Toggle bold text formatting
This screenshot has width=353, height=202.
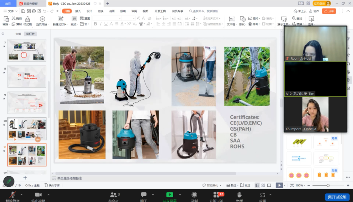95,24
